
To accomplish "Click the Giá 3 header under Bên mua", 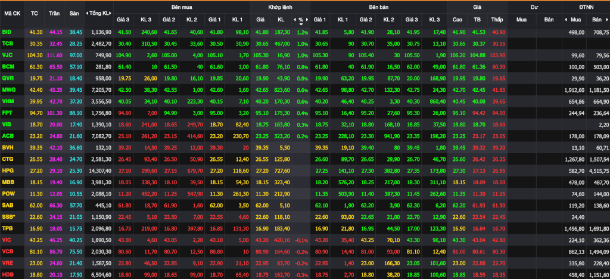I will [x=123, y=19].
